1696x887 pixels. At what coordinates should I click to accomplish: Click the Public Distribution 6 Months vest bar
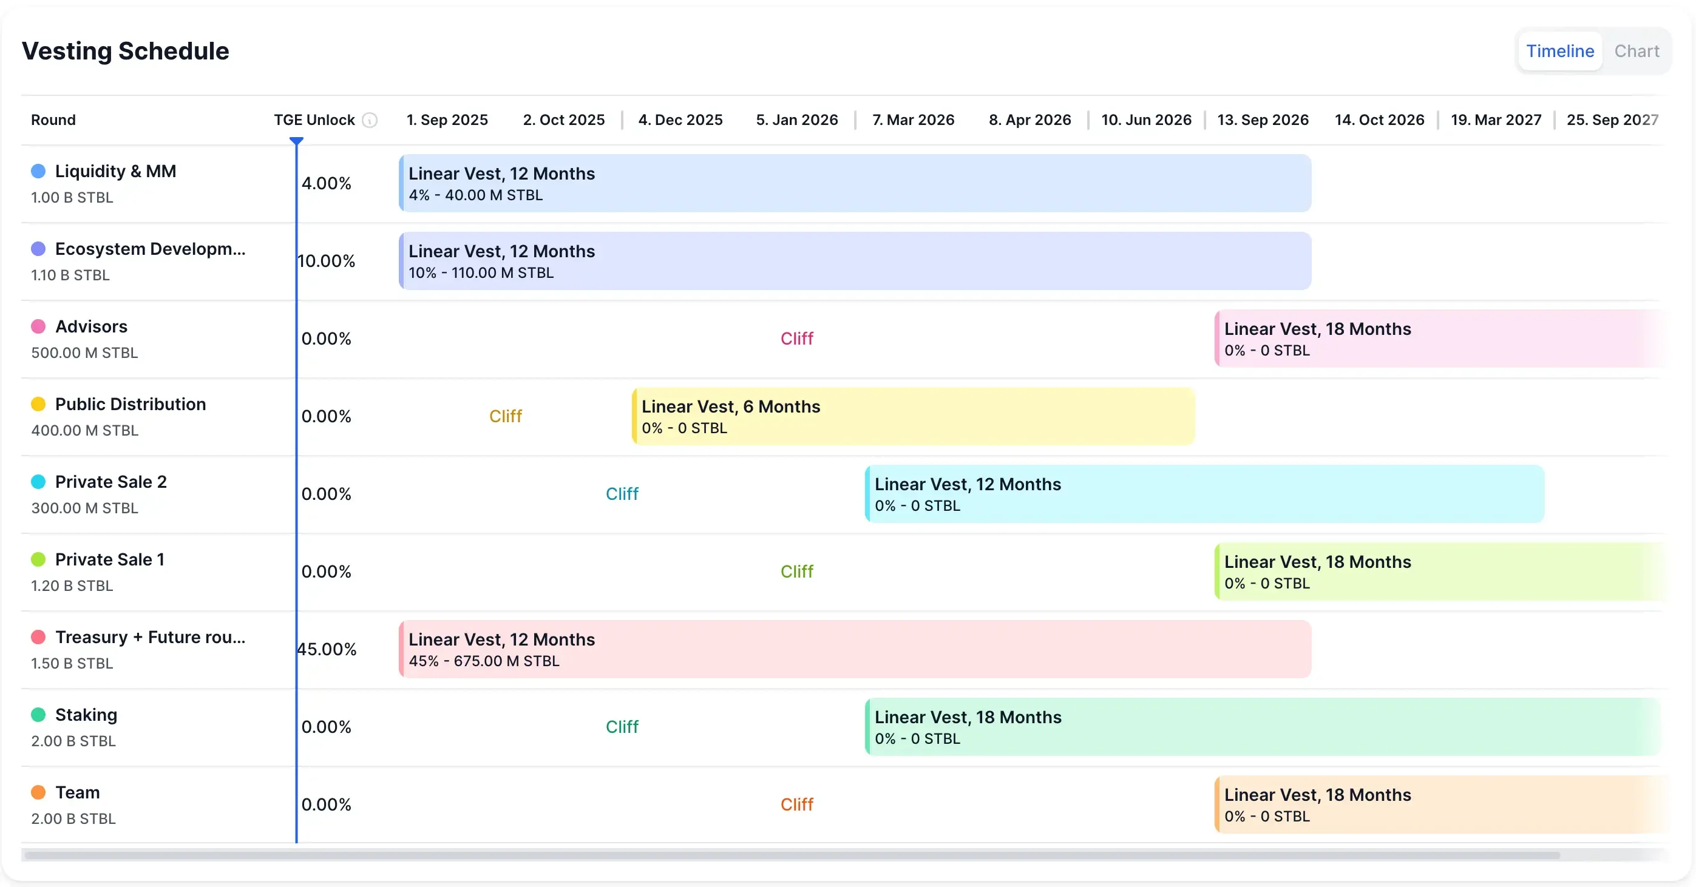tap(912, 417)
